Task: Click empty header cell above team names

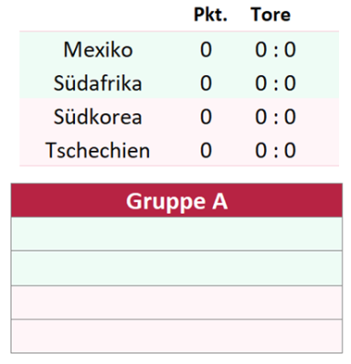Action: pos(98,16)
